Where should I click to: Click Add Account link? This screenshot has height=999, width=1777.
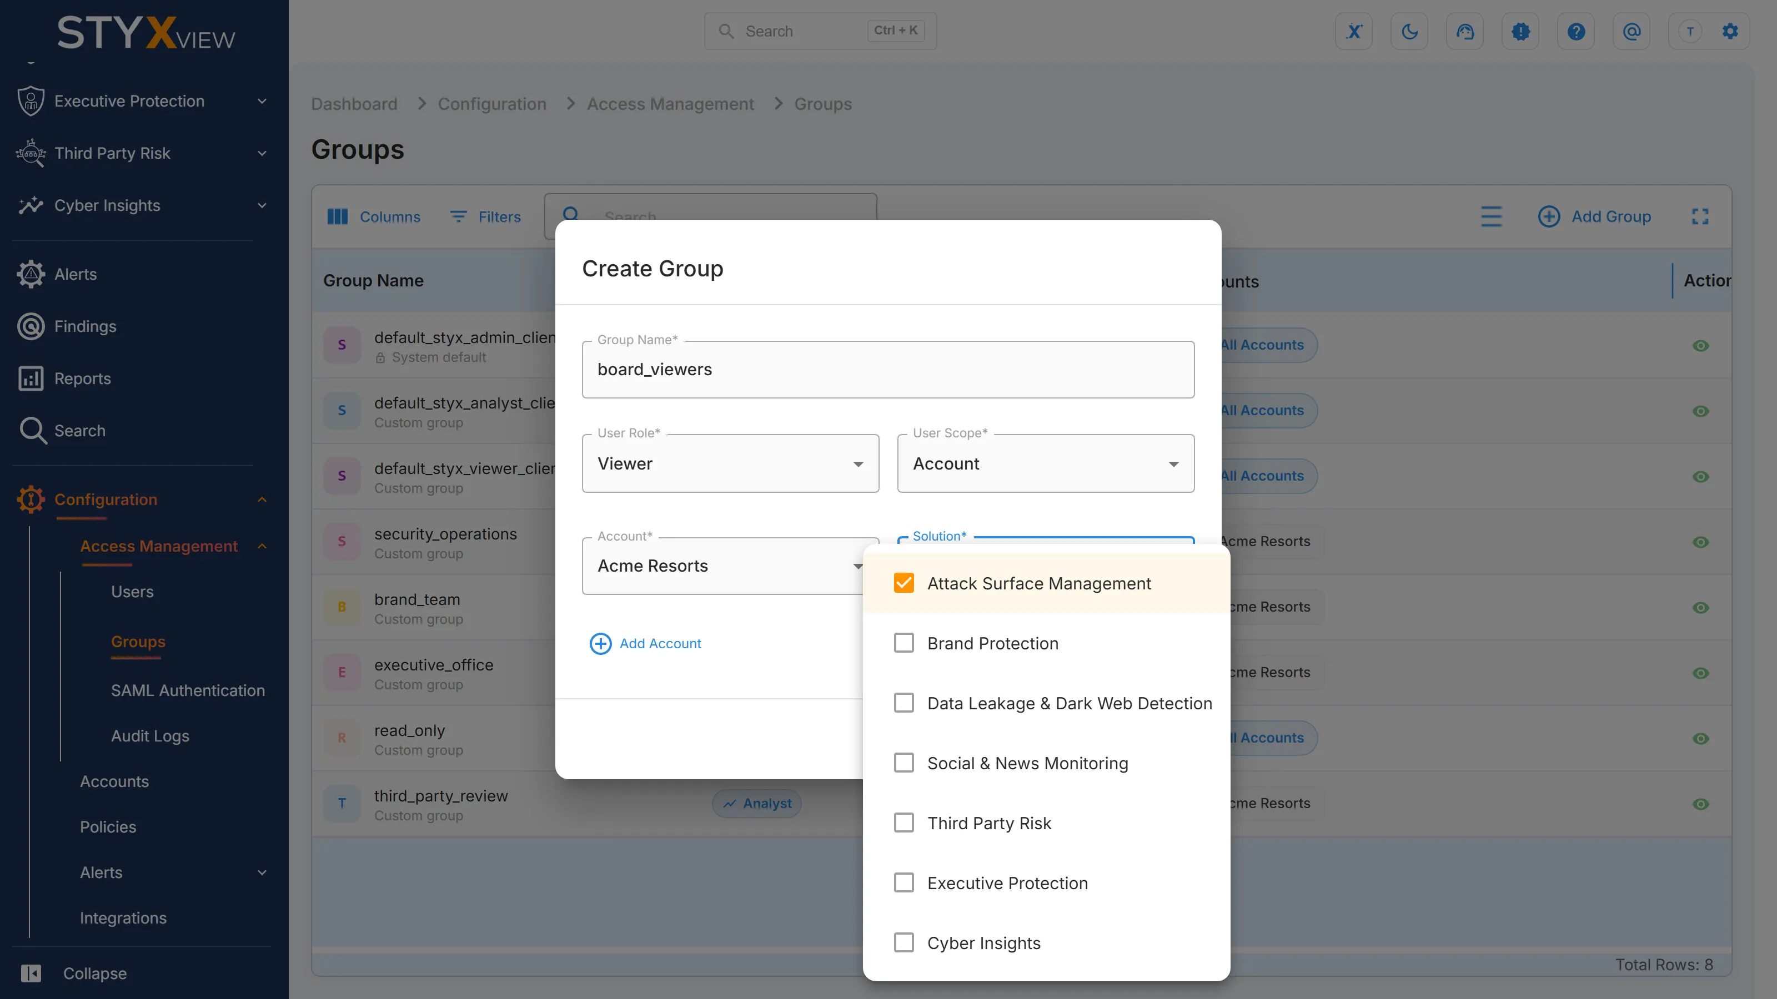pos(645,643)
